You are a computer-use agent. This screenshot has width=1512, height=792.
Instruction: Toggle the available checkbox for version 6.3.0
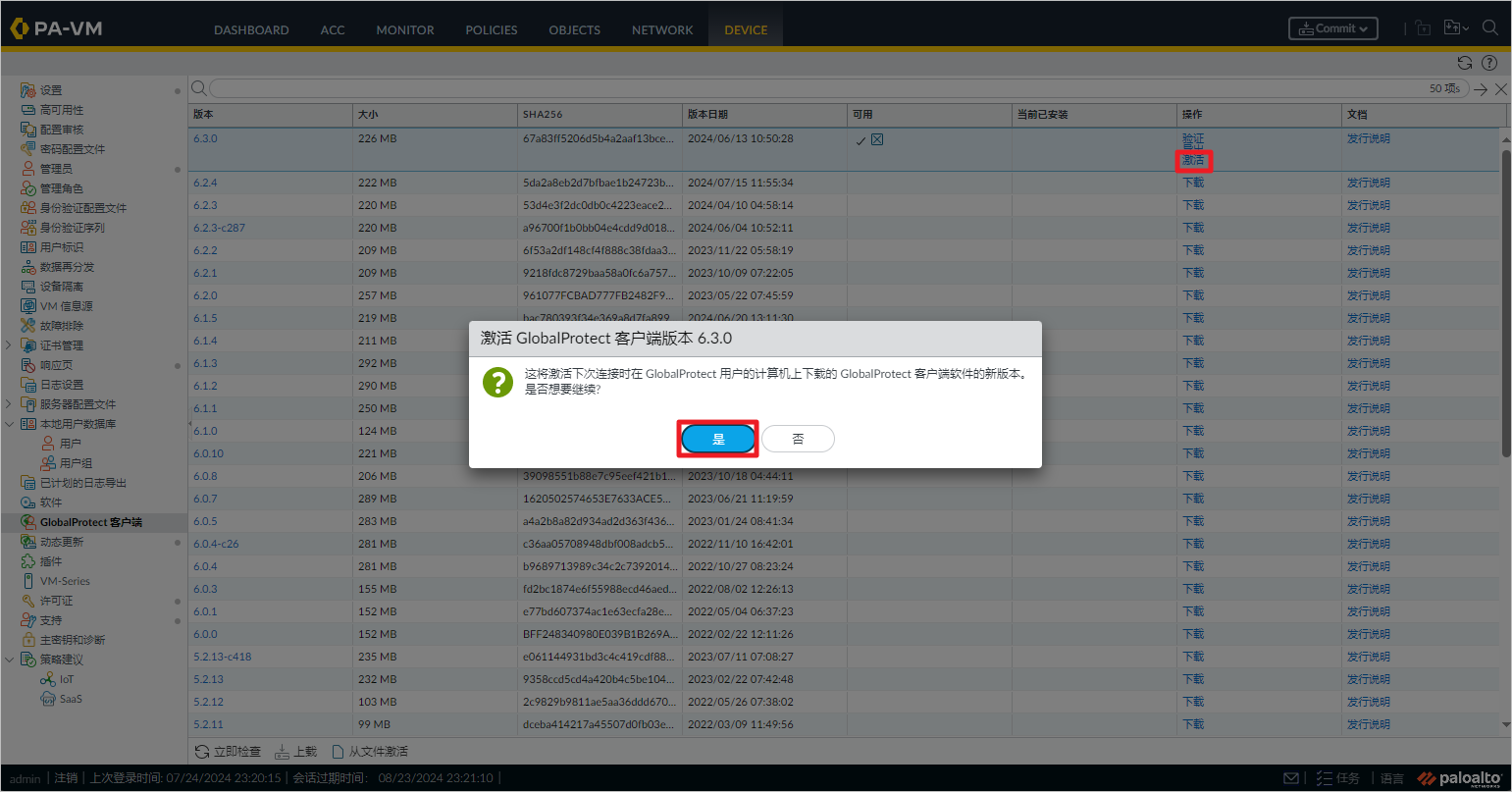pos(877,139)
